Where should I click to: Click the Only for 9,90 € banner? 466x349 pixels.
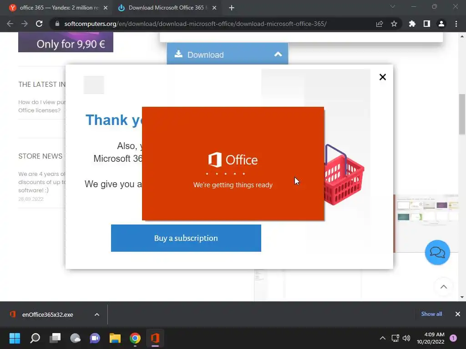click(66, 42)
